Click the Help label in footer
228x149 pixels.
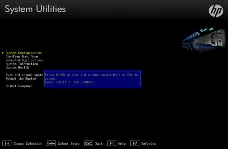point(122,144)
